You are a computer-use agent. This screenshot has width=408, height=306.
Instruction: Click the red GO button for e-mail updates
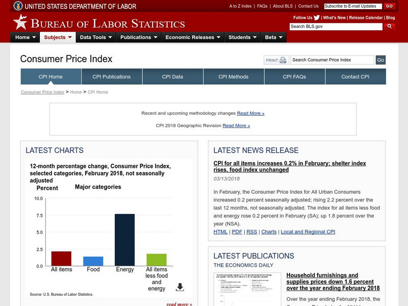tap(389, 6)
